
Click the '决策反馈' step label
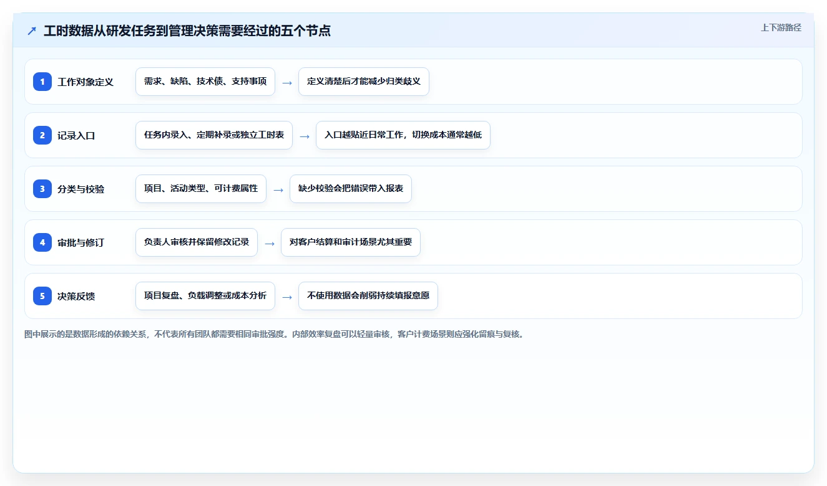76,297
